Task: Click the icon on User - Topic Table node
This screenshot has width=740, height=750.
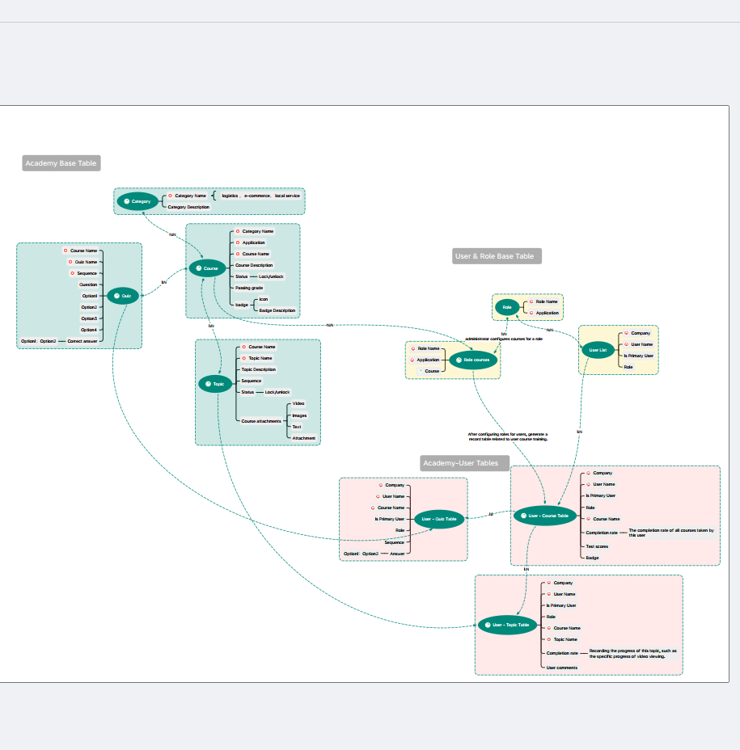Action: [487, 625]
